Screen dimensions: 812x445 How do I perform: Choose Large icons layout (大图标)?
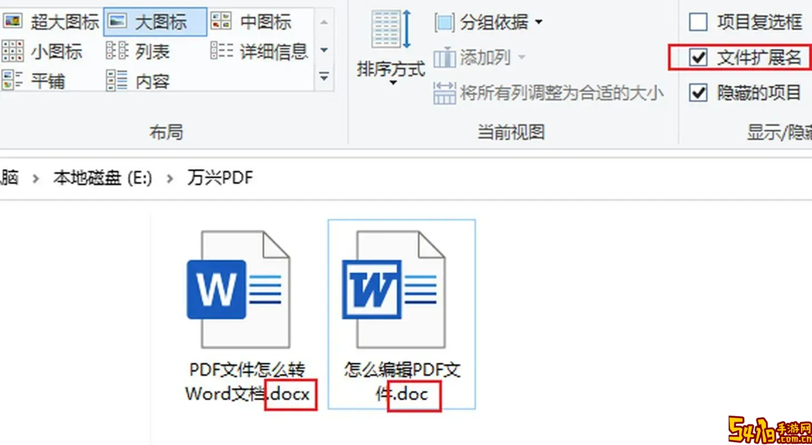155,22
